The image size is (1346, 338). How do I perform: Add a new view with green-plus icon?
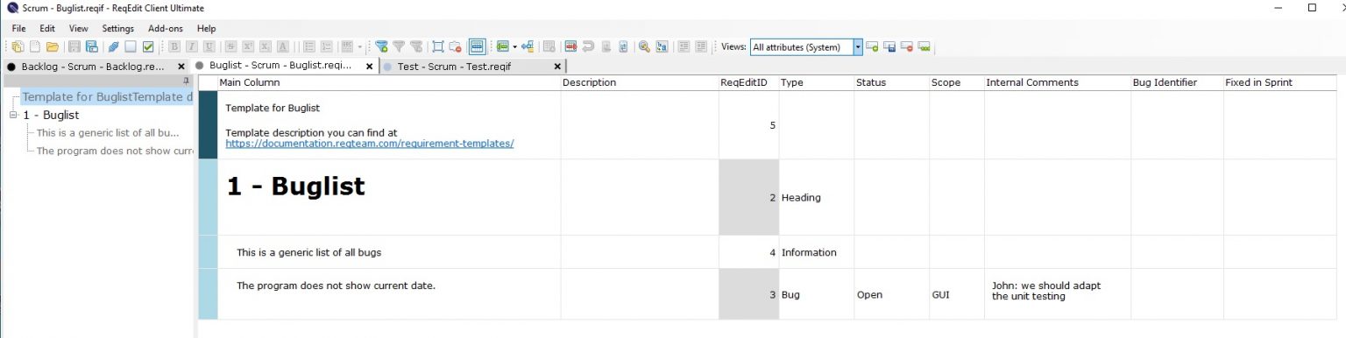[x=872, y=47]
